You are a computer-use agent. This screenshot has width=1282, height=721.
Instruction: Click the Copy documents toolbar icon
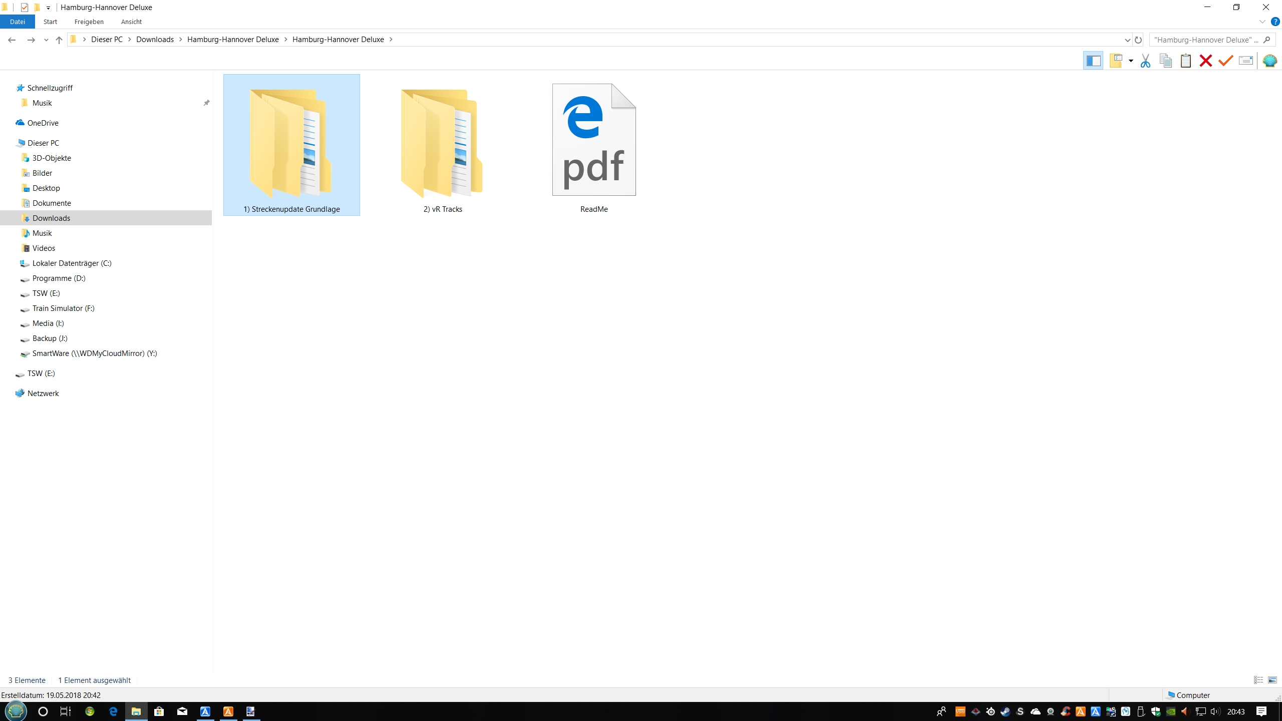[x=1166, y=61]
